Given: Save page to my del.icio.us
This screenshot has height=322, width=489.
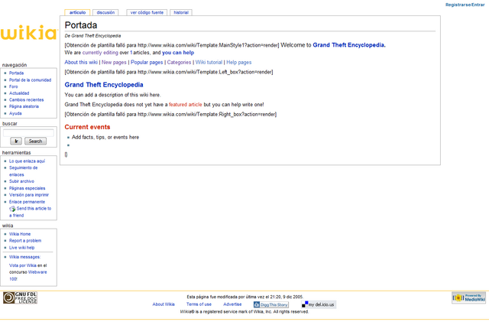Looking at the screenshot, I should [x=319, y=304].
